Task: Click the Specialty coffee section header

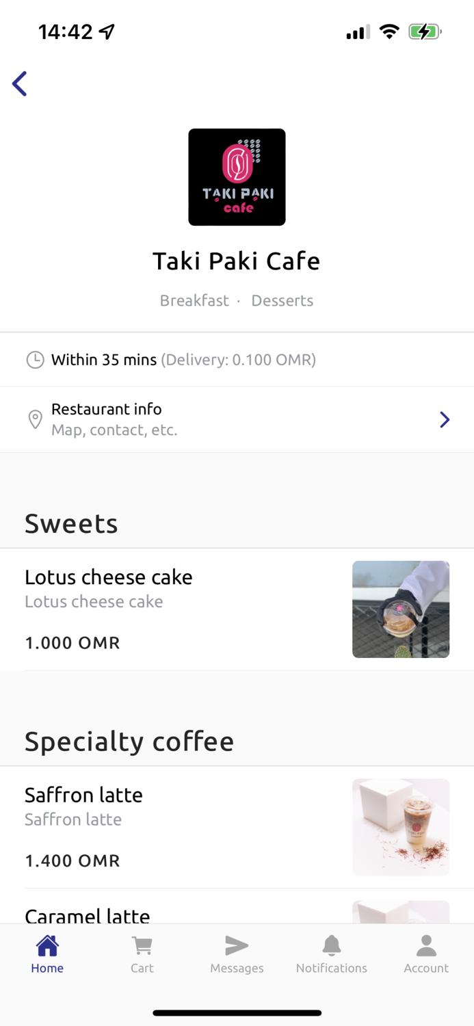Action: point(129,741)
